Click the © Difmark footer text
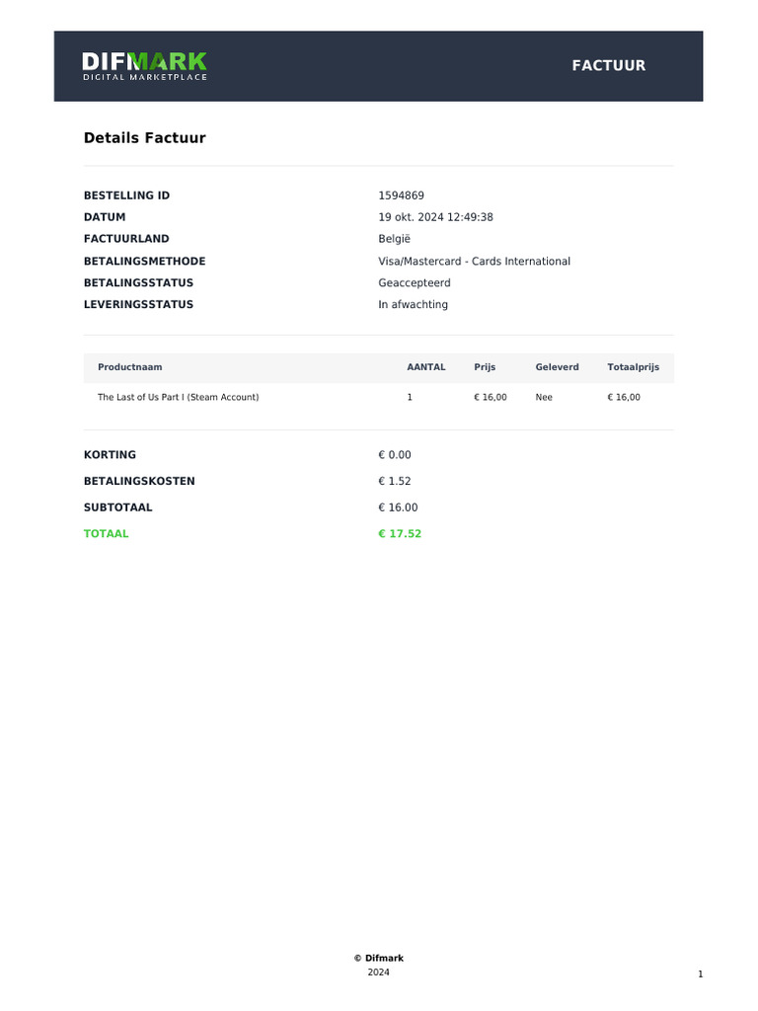The width and height of the screenshot is (758, 1011). [x=379, y=958]
